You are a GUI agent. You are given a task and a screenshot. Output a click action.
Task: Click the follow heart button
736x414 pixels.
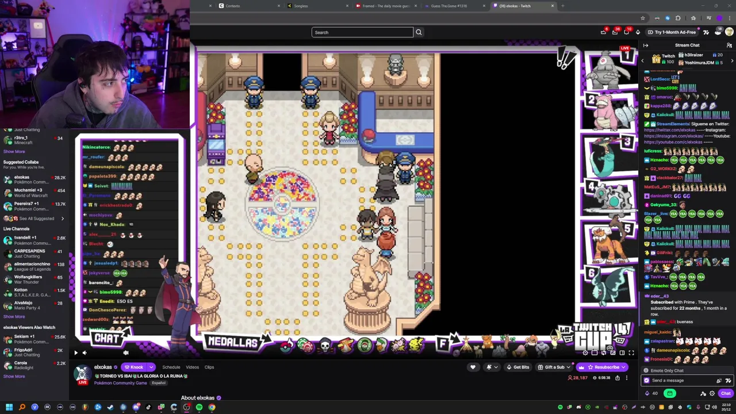pyautogui.click(x=473, y=367)
